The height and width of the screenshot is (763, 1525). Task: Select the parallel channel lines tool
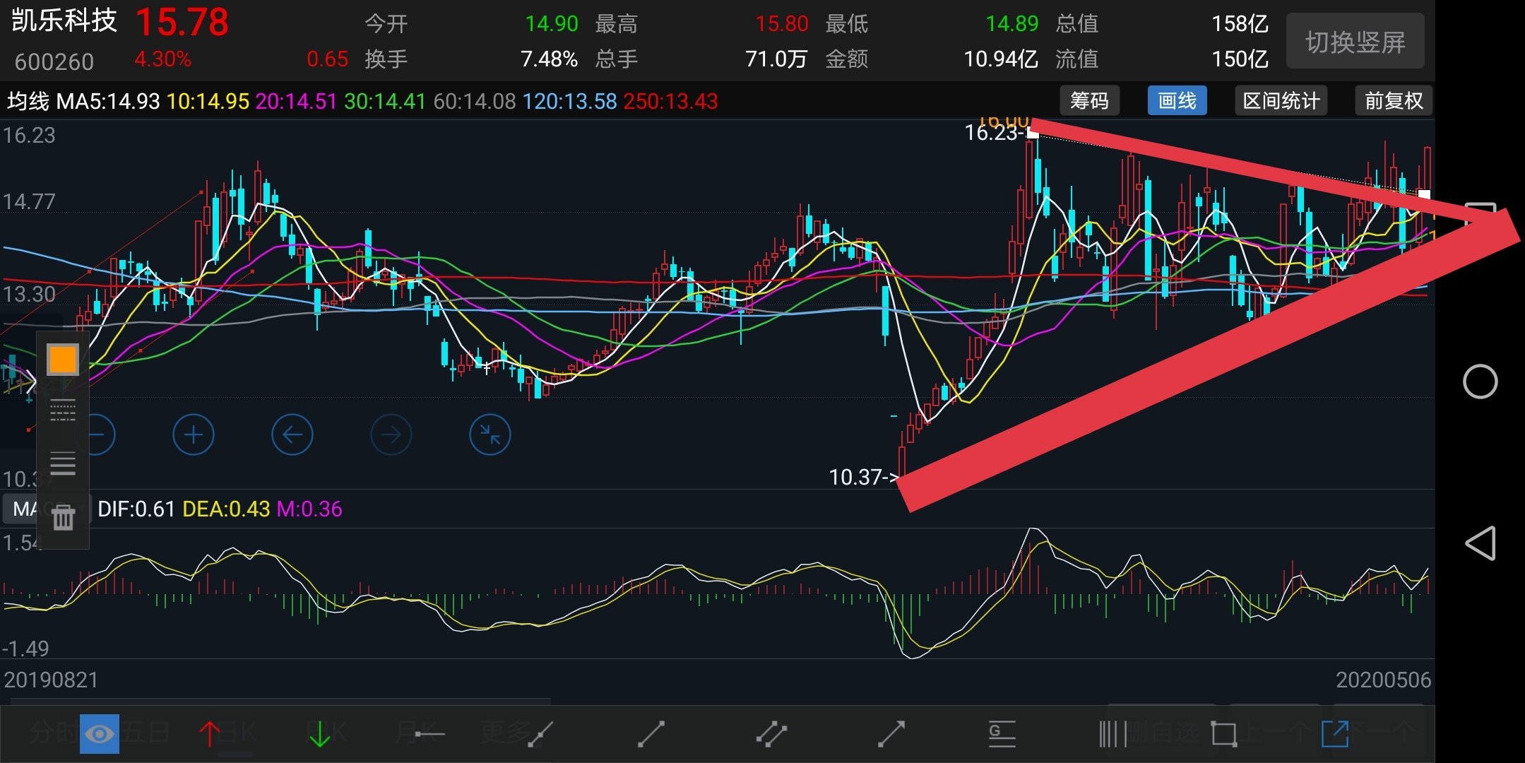(x=771, y=734)
